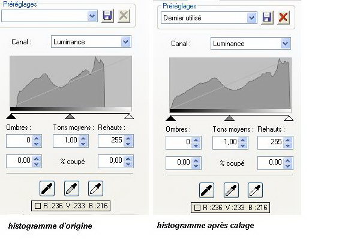Pick the white eyedropper in right panel

255,190
